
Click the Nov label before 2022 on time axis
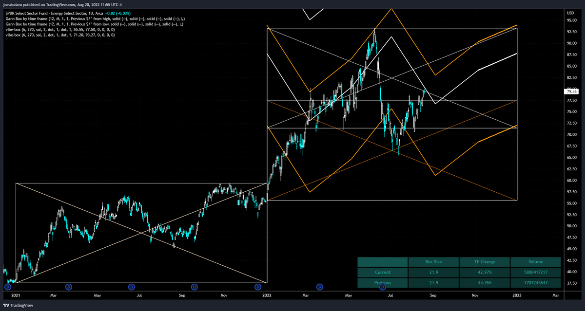[225, 295]
